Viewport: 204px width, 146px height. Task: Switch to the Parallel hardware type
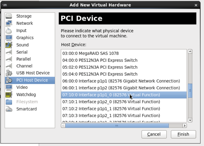(23, 59)
